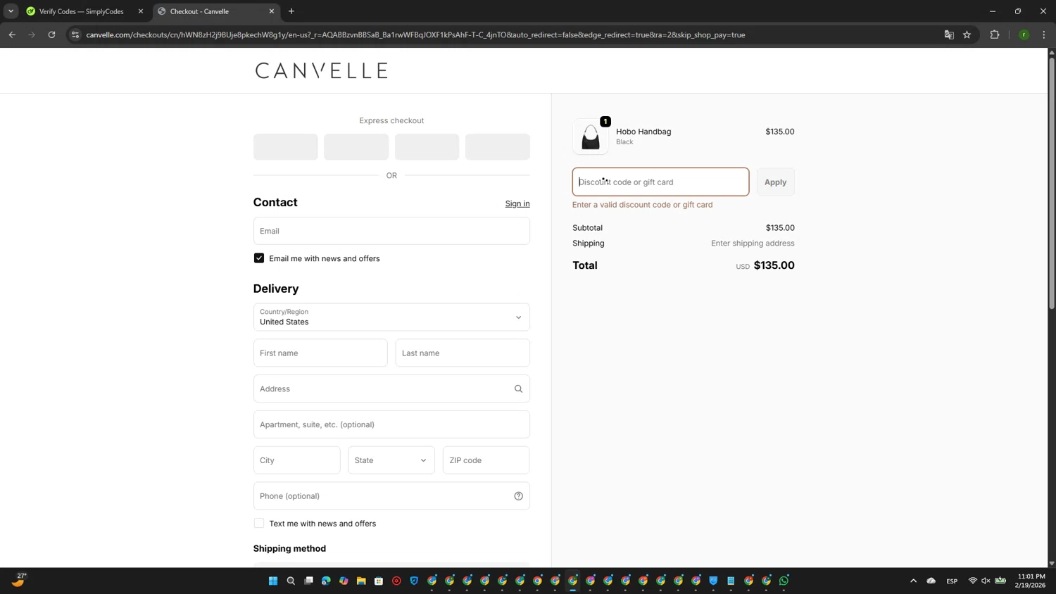1056x594 pixels.
Task: Click the weather widget on taskbar
Action: tap(19, 580)
